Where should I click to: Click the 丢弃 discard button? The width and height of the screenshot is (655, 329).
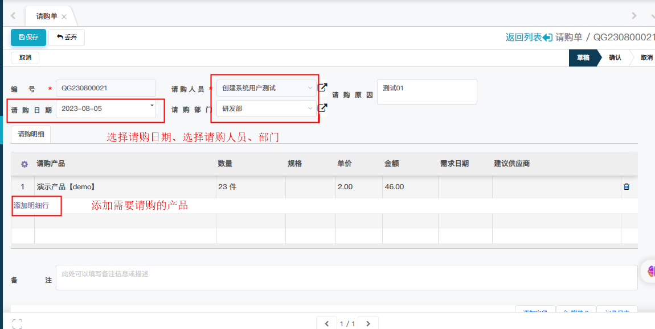[67, 37]
